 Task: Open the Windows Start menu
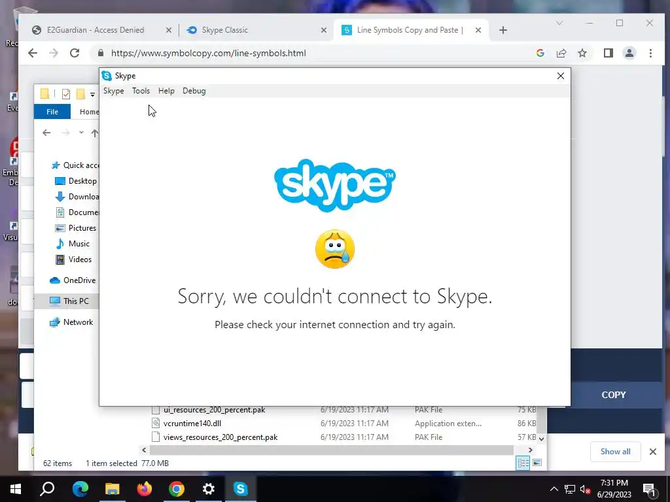(16, 489)
